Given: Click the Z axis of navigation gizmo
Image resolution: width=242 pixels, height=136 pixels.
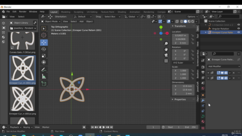Looking at the screenshot, I should 161,33.
